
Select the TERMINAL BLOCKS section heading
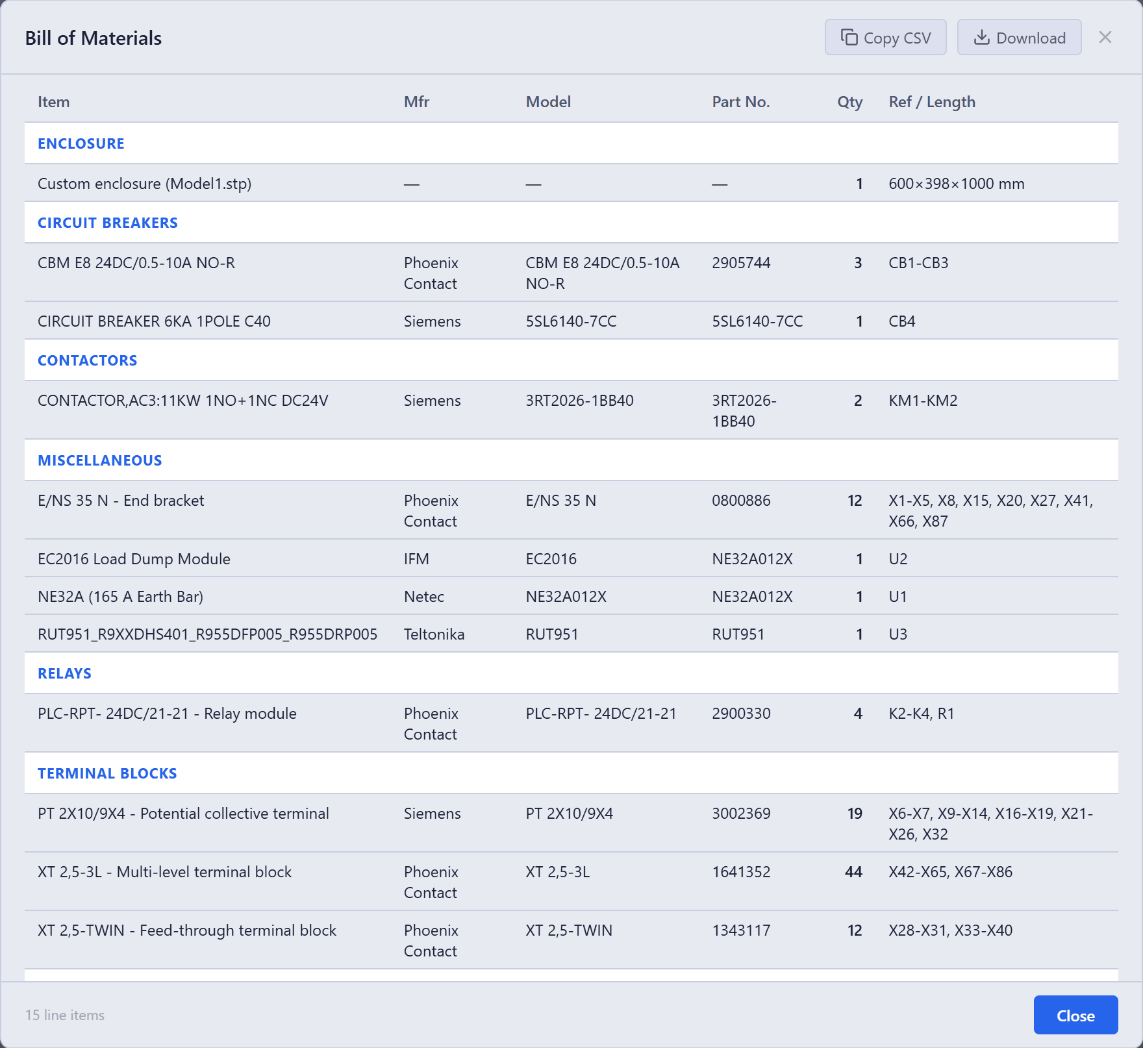(107, 773)
